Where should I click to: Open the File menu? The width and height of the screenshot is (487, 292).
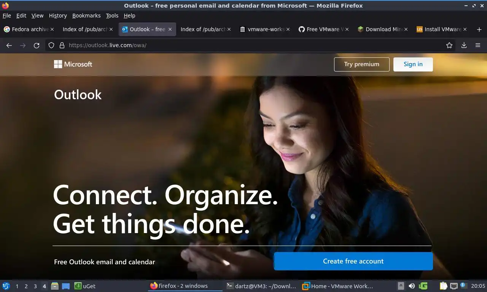(7, 16)
